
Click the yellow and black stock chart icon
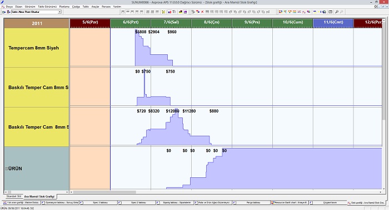coord(181,12)
